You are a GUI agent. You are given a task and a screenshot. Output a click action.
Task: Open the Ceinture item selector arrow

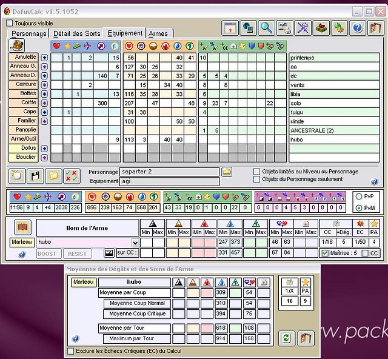44,85
